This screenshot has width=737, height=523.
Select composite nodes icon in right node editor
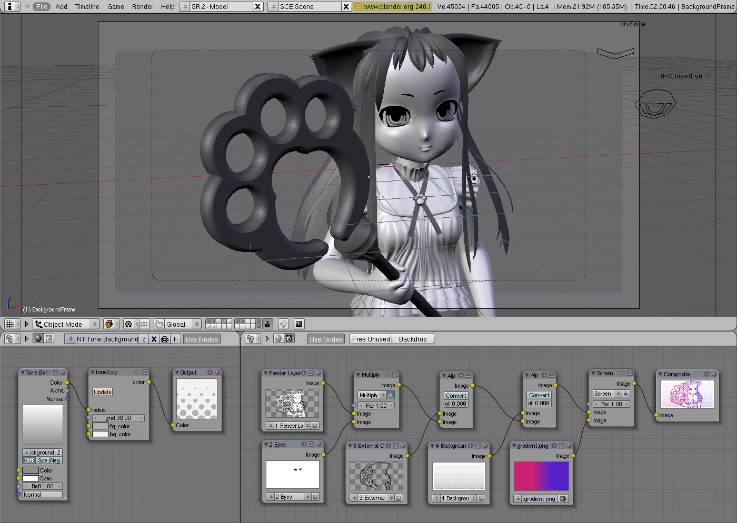[x=289, y=339]
